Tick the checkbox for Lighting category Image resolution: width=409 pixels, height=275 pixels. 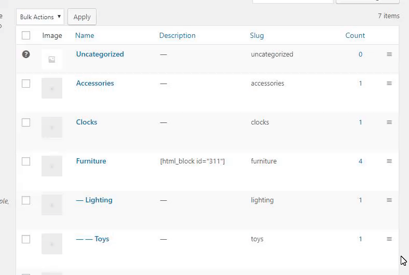pos(26,200)
